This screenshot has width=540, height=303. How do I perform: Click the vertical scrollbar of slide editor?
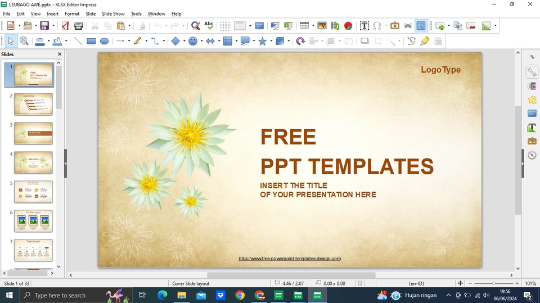point(518,160)
